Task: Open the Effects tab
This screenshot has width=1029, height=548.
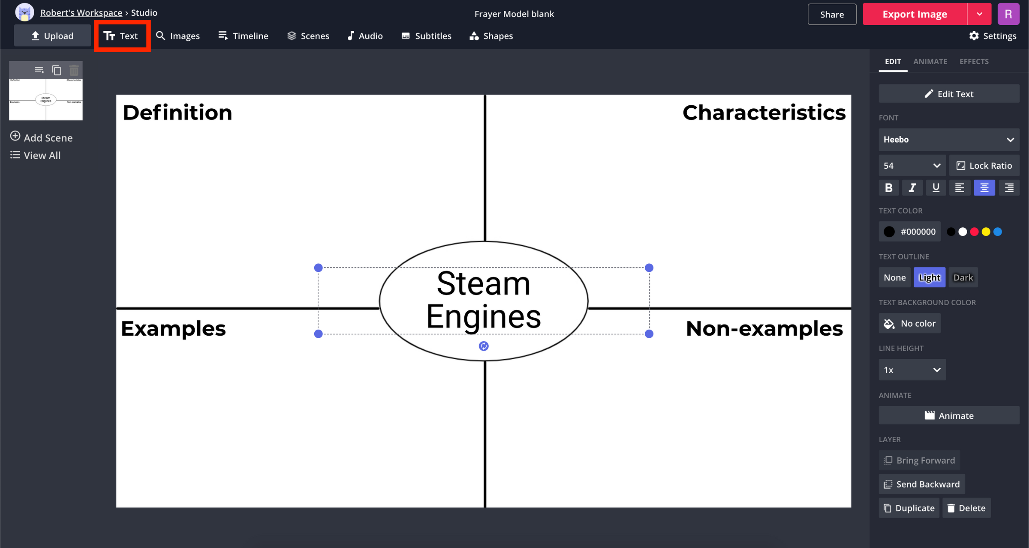Action: [974, 61]
